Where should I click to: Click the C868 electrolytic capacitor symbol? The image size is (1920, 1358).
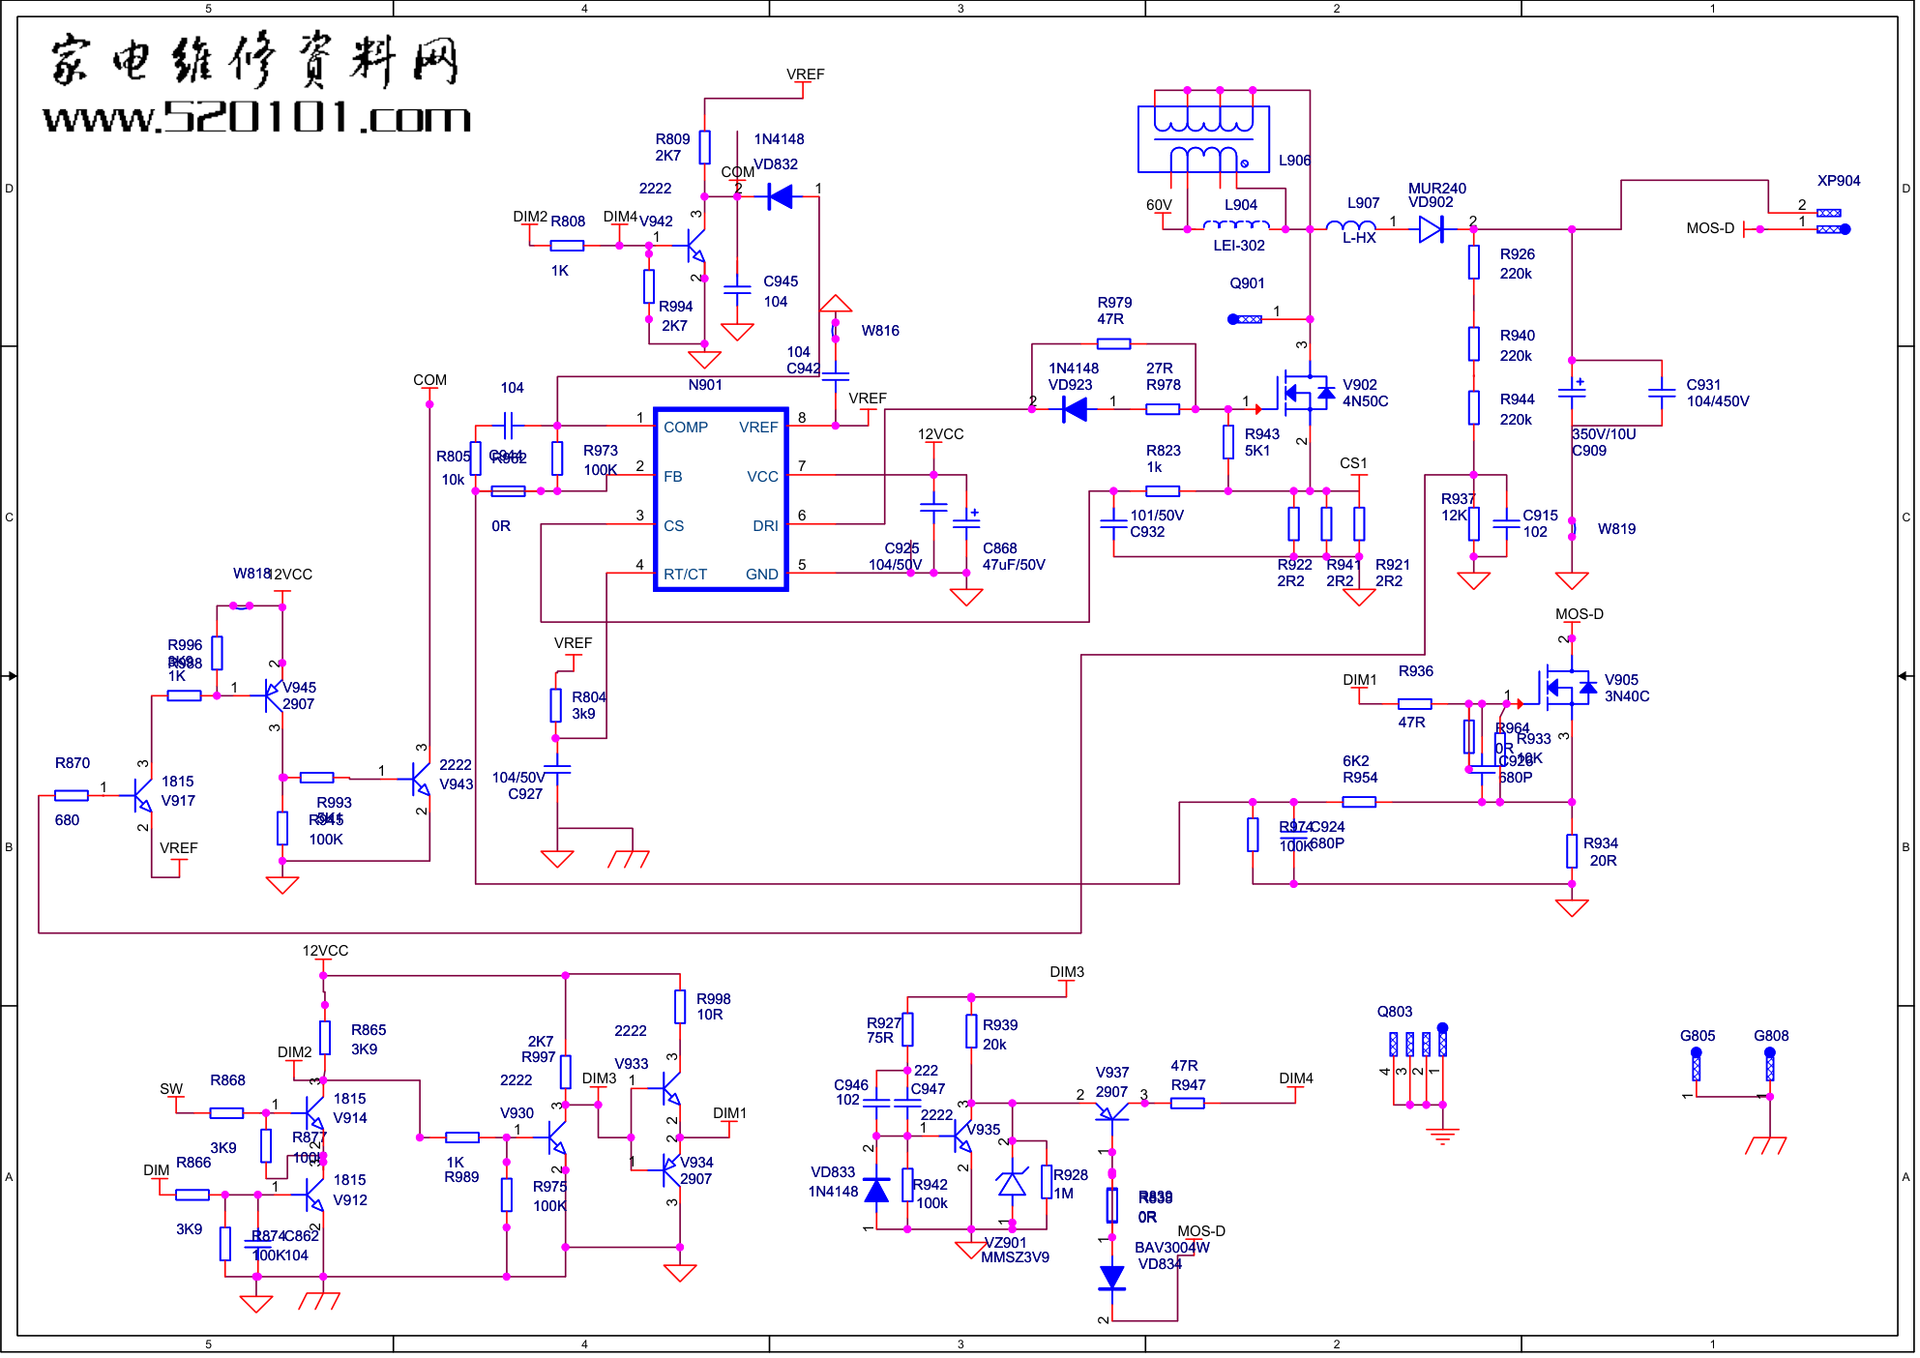966,520
